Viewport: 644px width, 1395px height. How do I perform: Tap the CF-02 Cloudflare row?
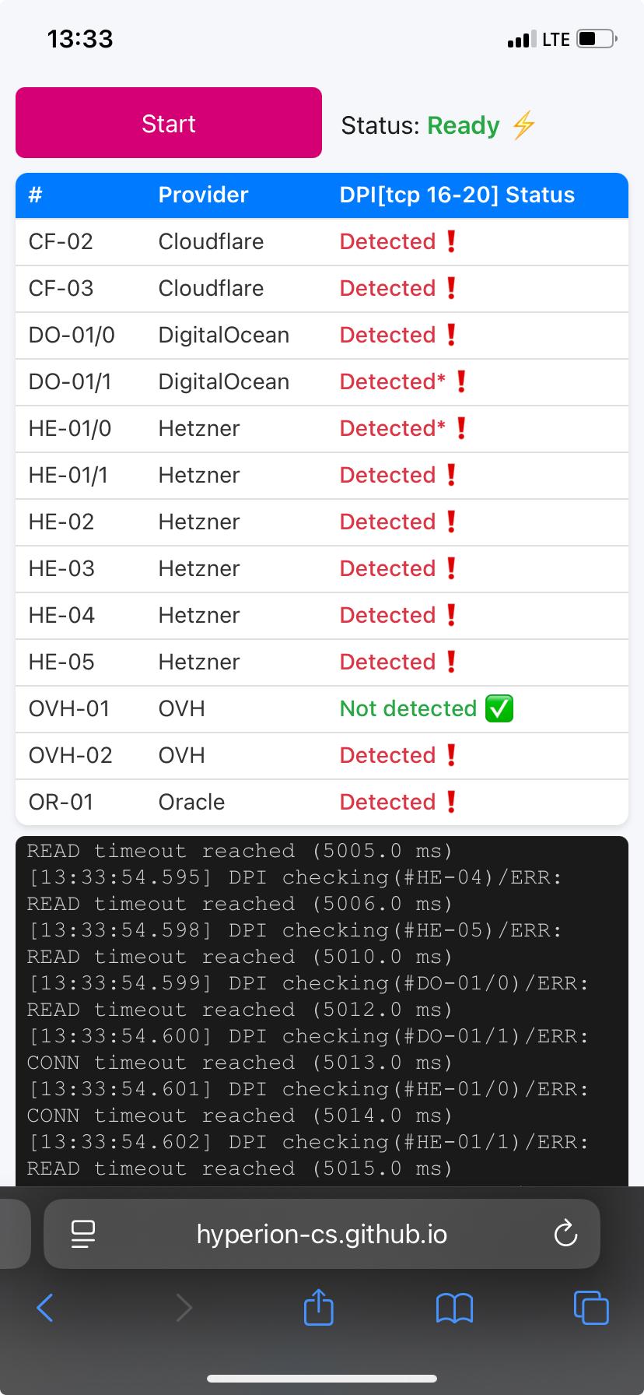click(210, 241)
